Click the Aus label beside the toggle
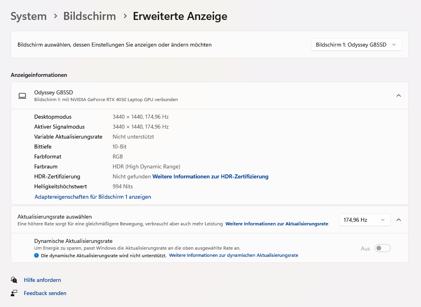The width and height of the screenshot is (421, 307). pos(365,248)
